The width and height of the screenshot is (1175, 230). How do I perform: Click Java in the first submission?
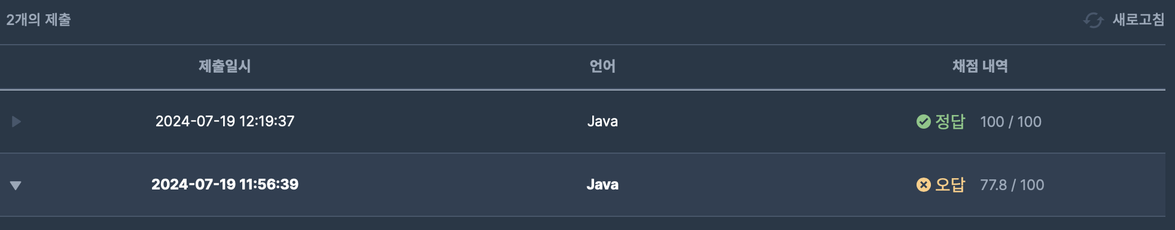[x=602, y=122]
